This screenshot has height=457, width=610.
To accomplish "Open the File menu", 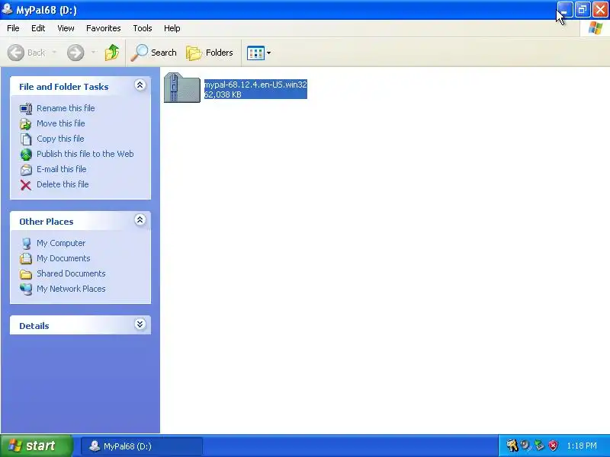I will [x=13, y=28].
